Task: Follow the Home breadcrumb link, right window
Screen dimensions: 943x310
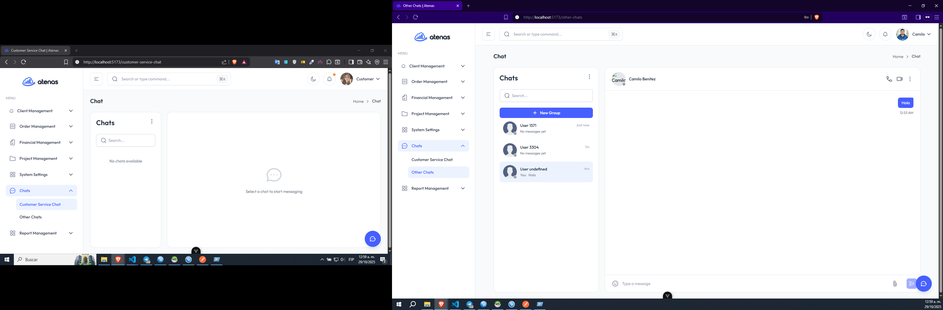Action: [898, 57]
